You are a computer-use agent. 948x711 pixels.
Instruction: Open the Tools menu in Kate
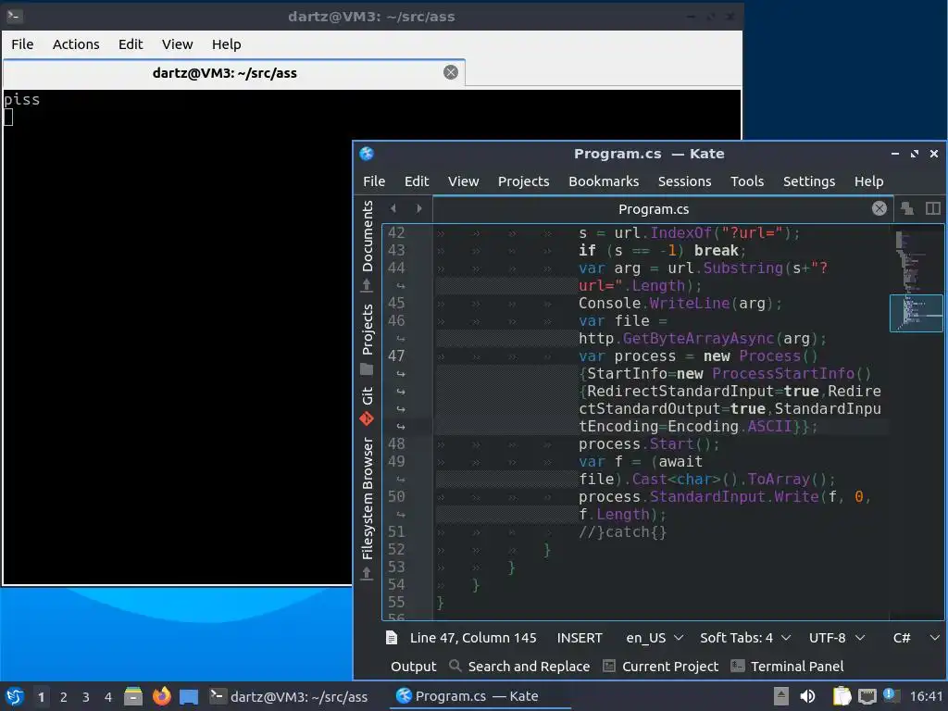click(x=747, y=181)
